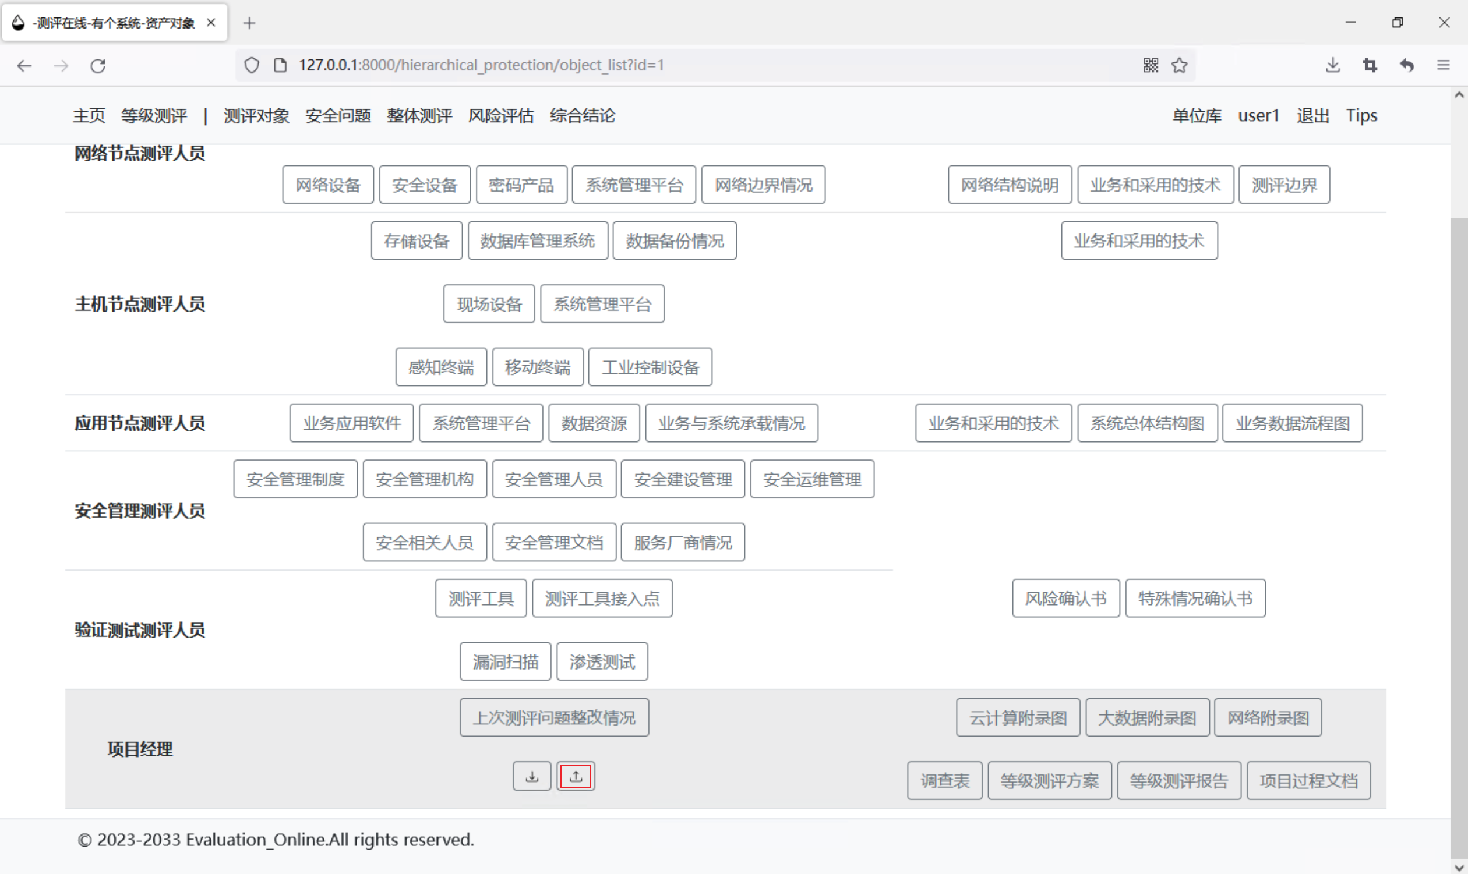This screenshot has height=874, width=1468.
Task: Click the 安全管理机构 button
Action: point(425,479)
